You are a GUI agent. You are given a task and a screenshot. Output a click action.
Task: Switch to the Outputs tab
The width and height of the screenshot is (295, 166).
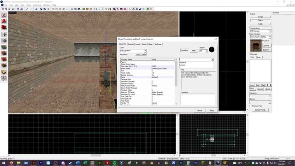[131, 44]
